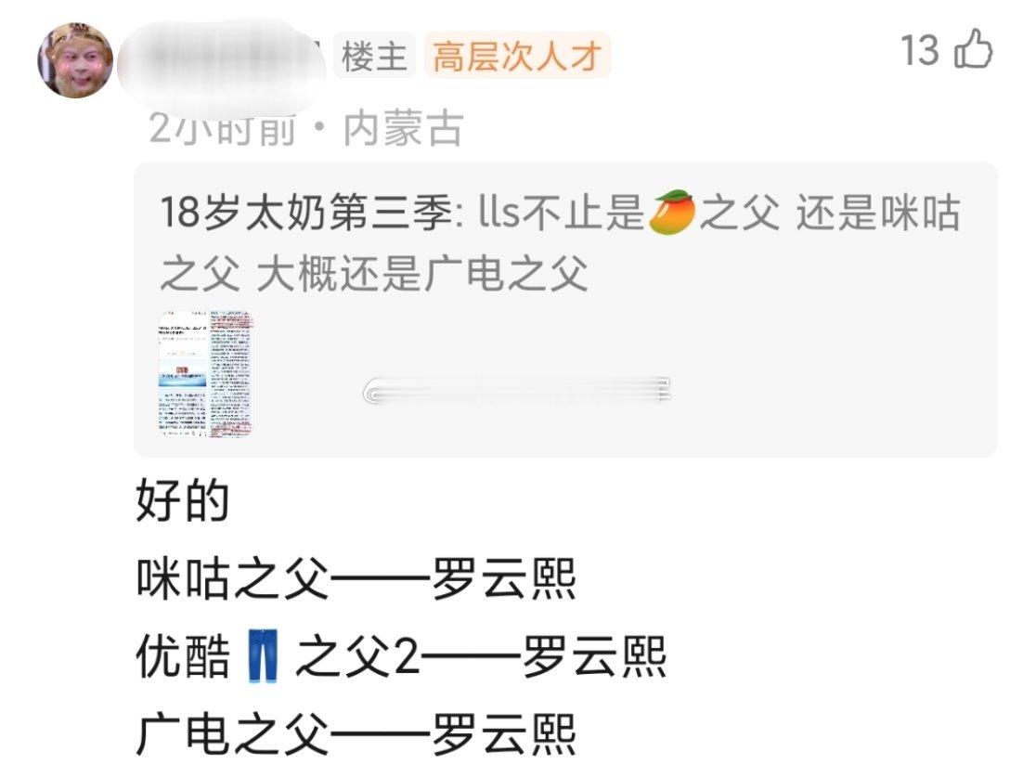The image size is (1036, 777).
Task: Tap the 2小时前 timestamp
Action: [221, 128]
